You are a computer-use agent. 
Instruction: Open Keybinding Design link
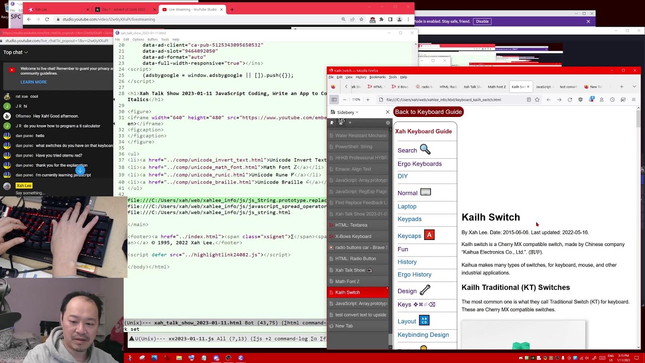[x=423, y=335]
